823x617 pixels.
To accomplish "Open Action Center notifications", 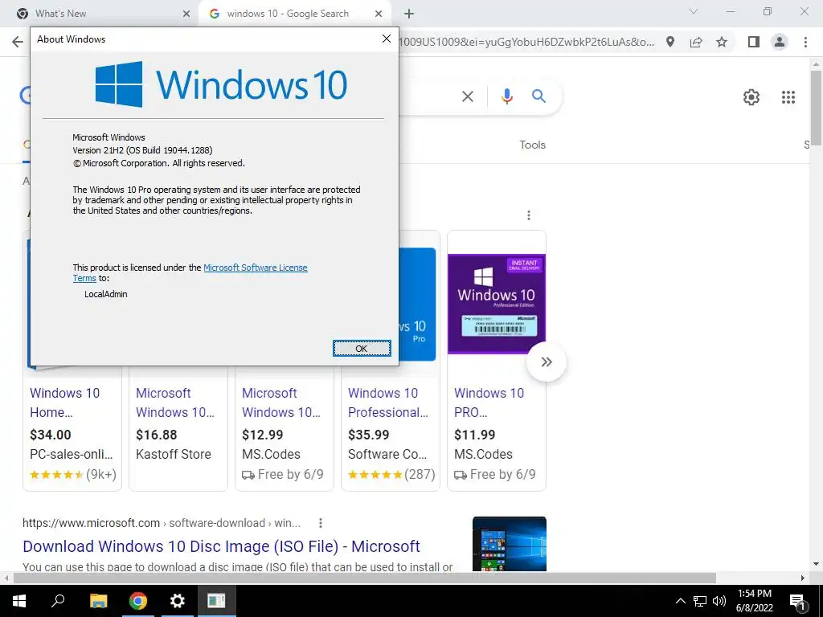I will click(x=798, y=601).
